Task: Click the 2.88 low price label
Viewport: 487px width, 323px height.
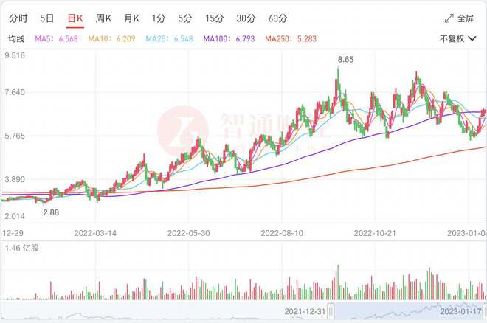Action: [51, 212]
